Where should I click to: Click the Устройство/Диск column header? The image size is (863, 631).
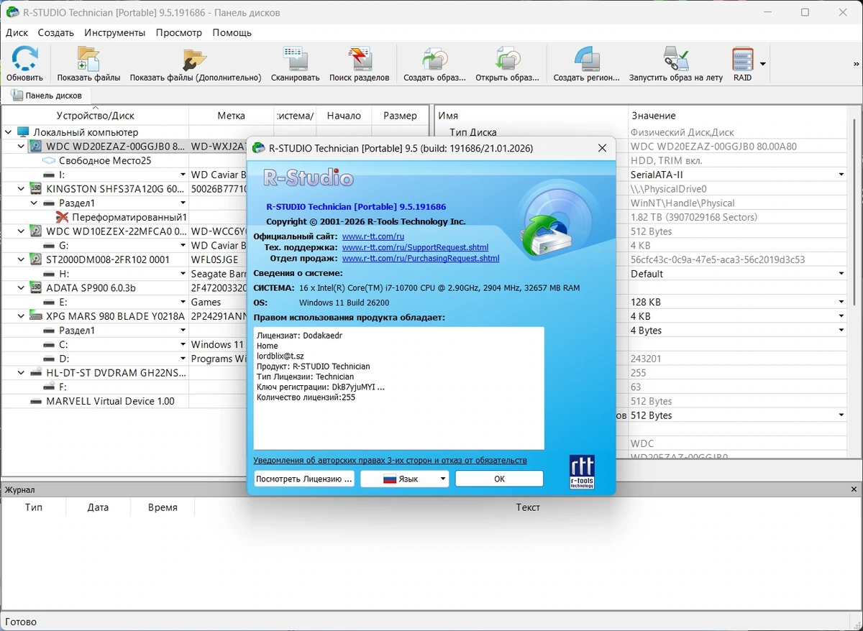[x=96, y=116]
